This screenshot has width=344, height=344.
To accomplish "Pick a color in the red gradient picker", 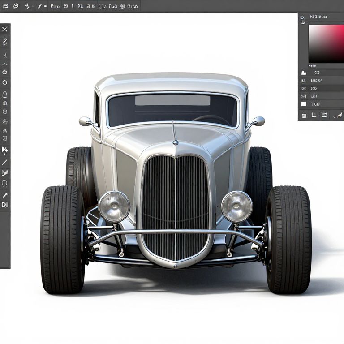I will click(x=326, y=43).
